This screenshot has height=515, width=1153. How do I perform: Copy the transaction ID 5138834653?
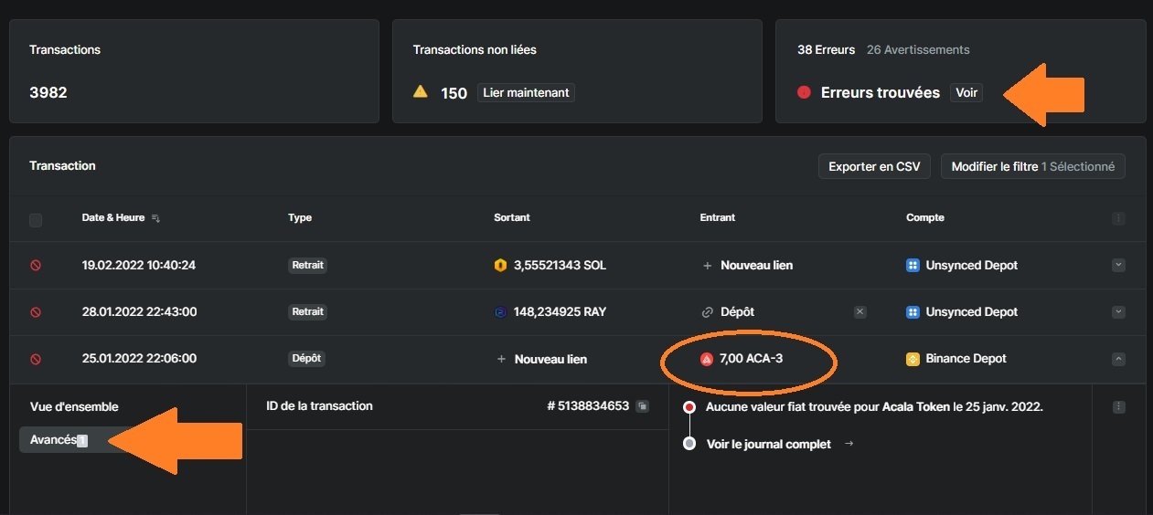643,406
